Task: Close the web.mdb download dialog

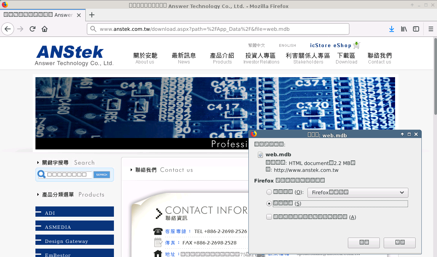Action: [416, 134]
